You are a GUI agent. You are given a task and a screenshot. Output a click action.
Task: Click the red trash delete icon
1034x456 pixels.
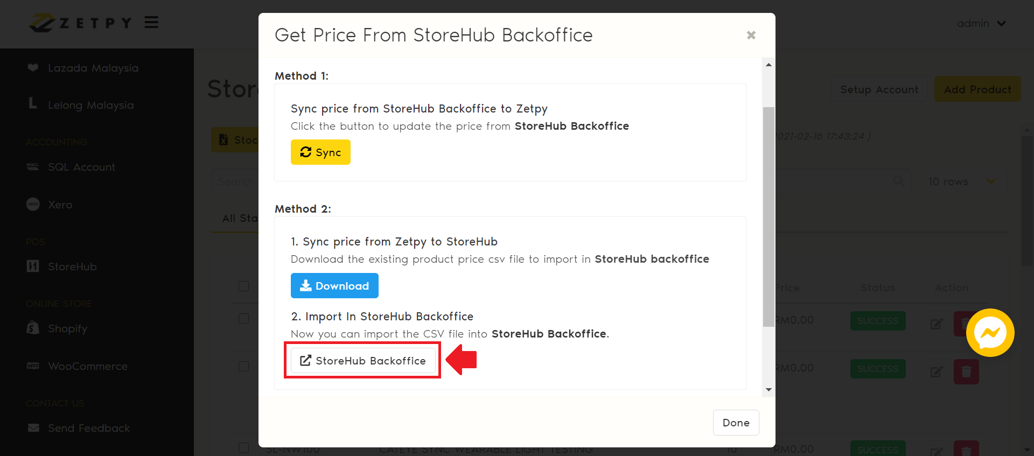(x=966, y=371)
